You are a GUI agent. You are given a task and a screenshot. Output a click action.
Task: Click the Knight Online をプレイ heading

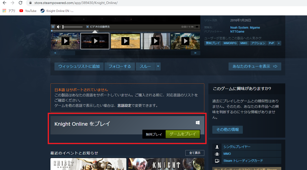82,124
